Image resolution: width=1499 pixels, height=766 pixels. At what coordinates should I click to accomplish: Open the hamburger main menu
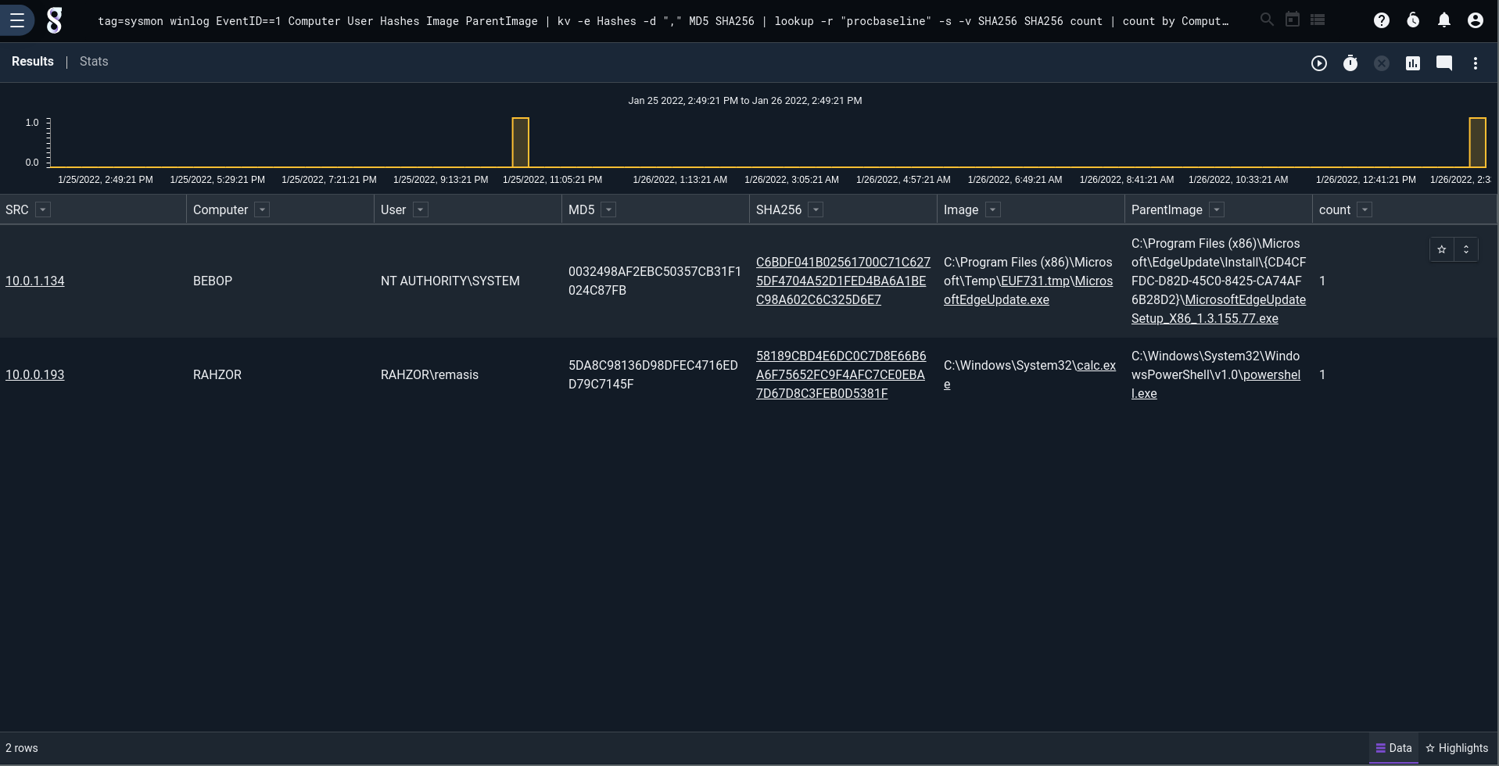(x=16, y=20)
